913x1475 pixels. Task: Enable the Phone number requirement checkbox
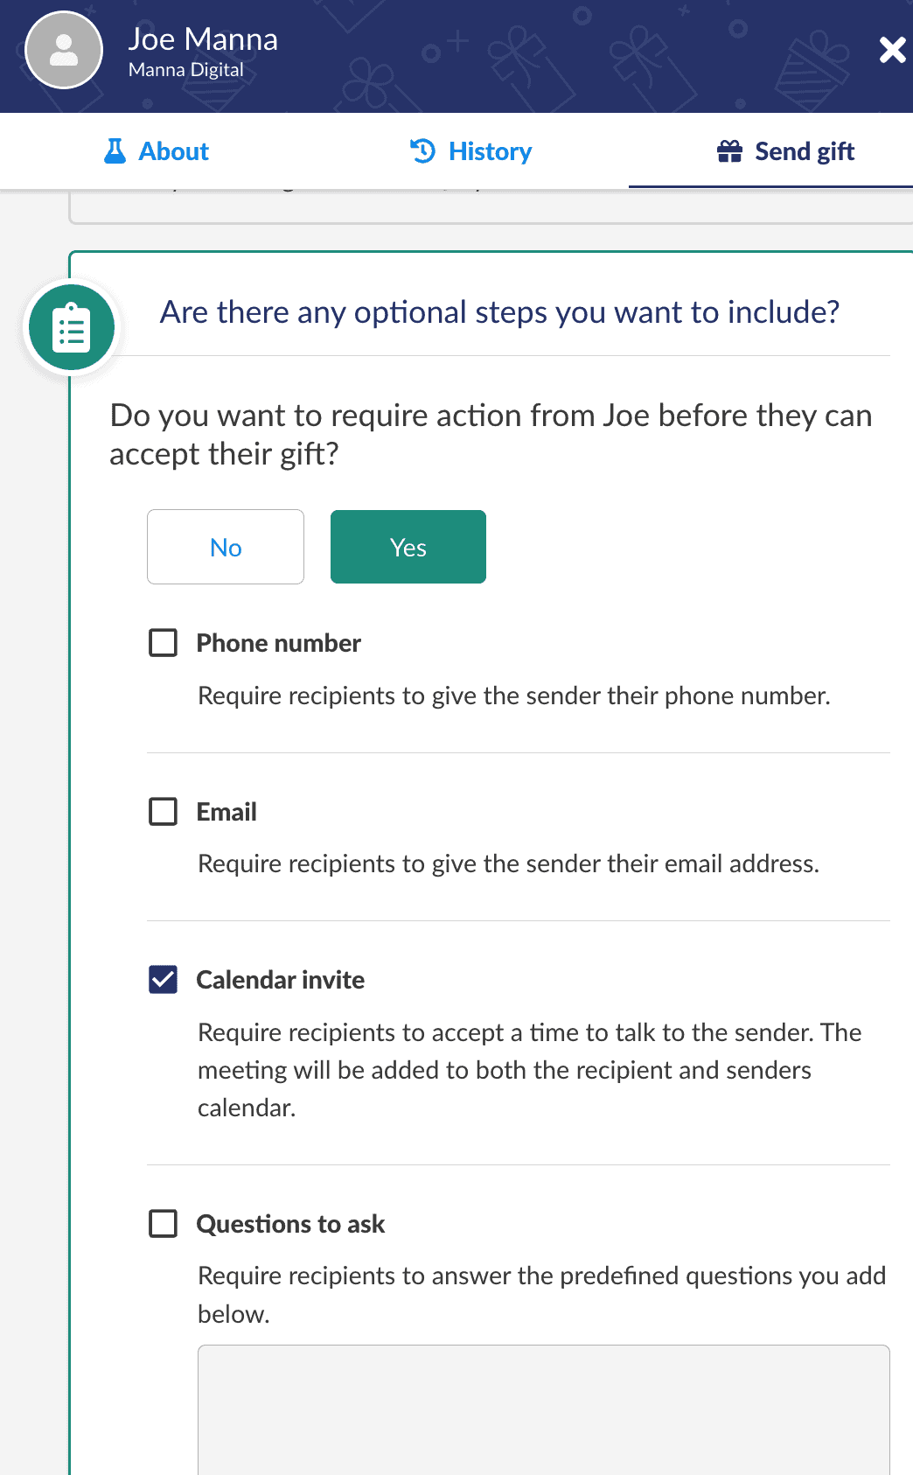(164, 642)
